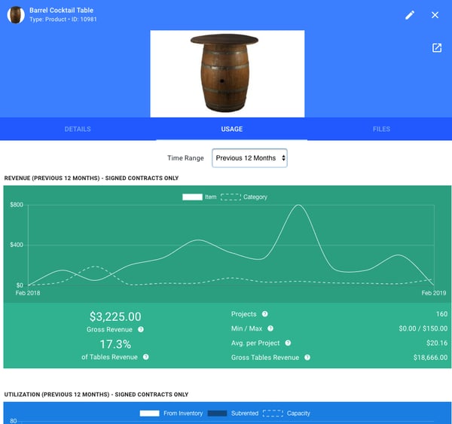Toggle the Subrented legend item

[x=233, y=413]
